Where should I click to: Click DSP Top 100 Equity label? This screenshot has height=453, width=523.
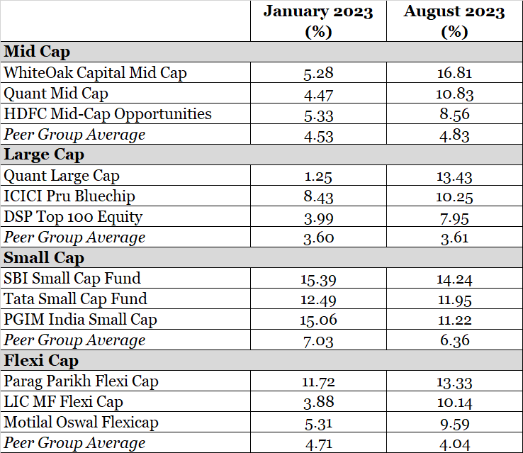pos(73,216)
